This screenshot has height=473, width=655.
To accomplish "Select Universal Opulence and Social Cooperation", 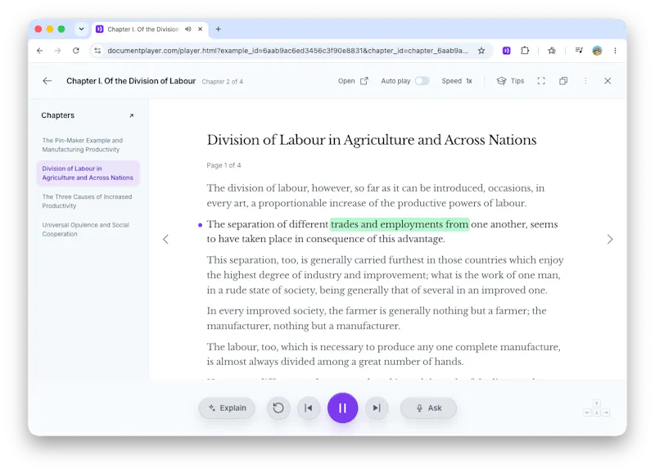I will pos(88,229).
